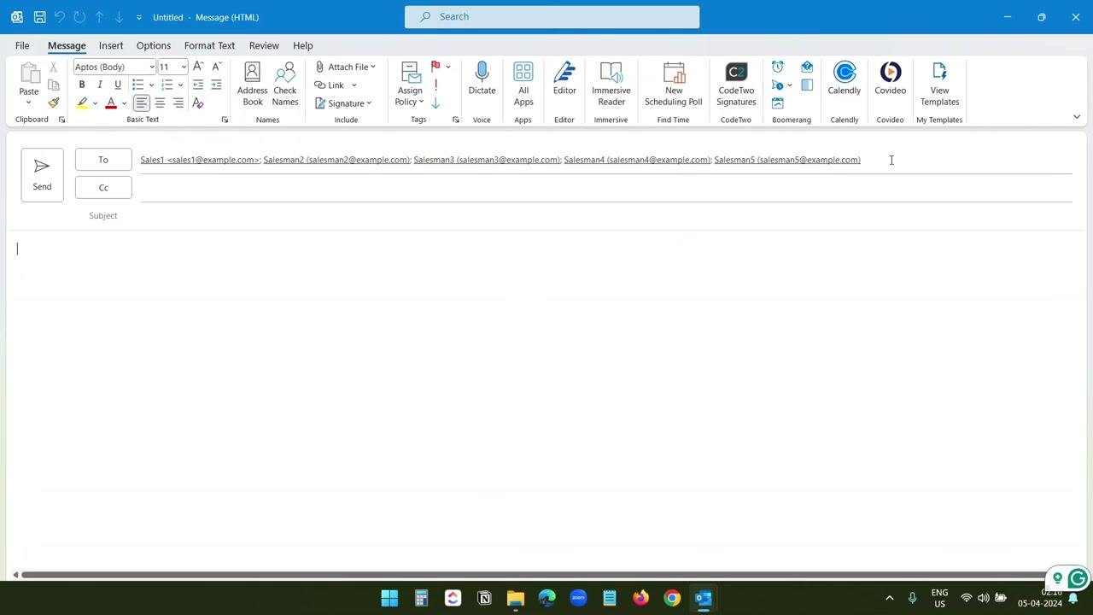Switch to the Insert tab

[x=111, y=45]
